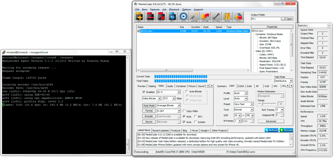Screen dimensions: 333x158
Task: Click the Properties panel vertical scrollbar
Action: click(x=291, y=50)
